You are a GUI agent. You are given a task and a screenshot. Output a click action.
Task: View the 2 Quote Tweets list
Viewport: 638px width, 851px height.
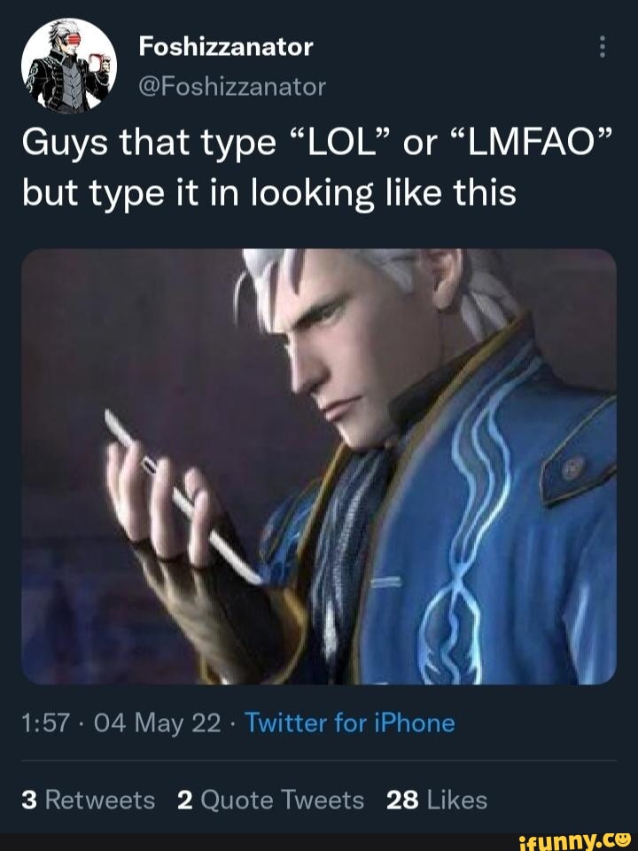(270, 800)
